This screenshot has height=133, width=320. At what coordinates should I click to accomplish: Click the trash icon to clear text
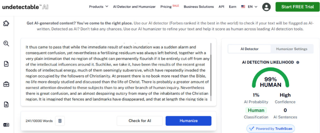[x=60, y=121]
